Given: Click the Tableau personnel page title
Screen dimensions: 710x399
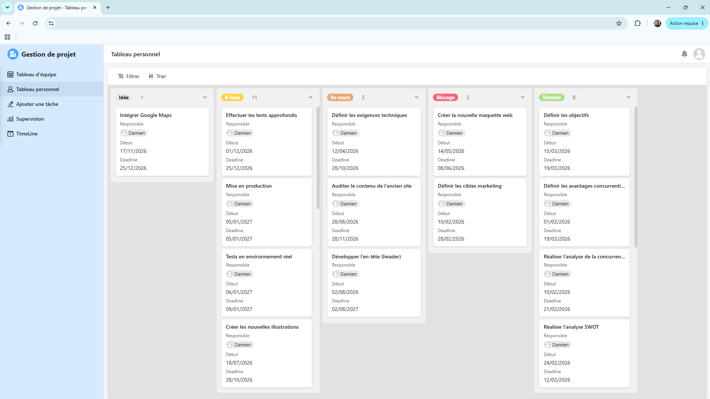Looking at the screenshot, I should [136, 54].
